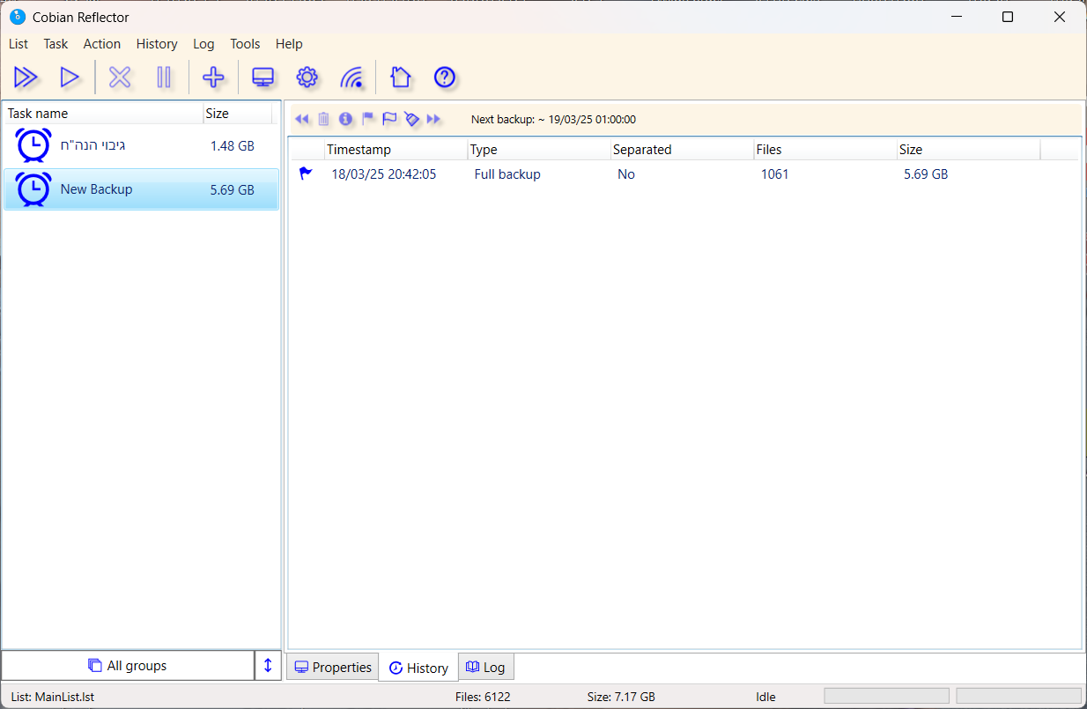Click the Run selected task play icon
Screen dimensions: 1087x709
(x=70, y=78)
